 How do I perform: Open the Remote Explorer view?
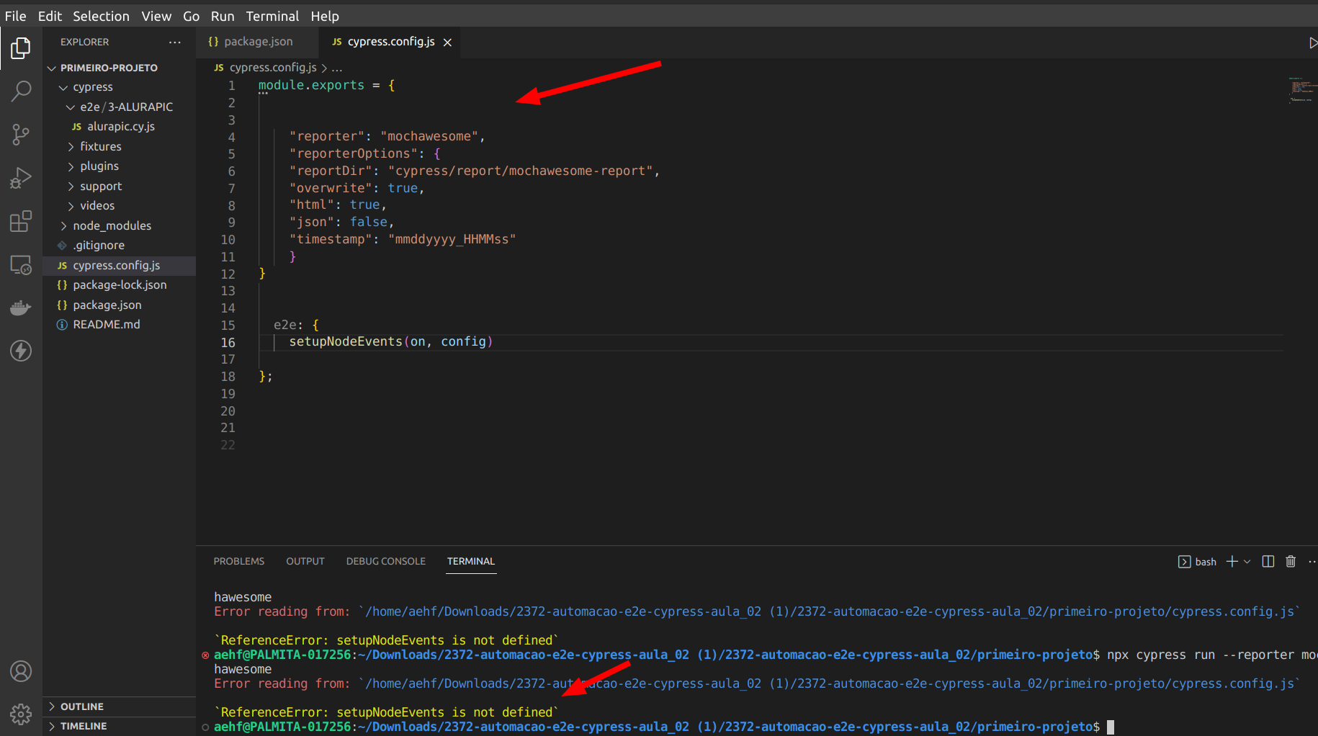point(21,265)
